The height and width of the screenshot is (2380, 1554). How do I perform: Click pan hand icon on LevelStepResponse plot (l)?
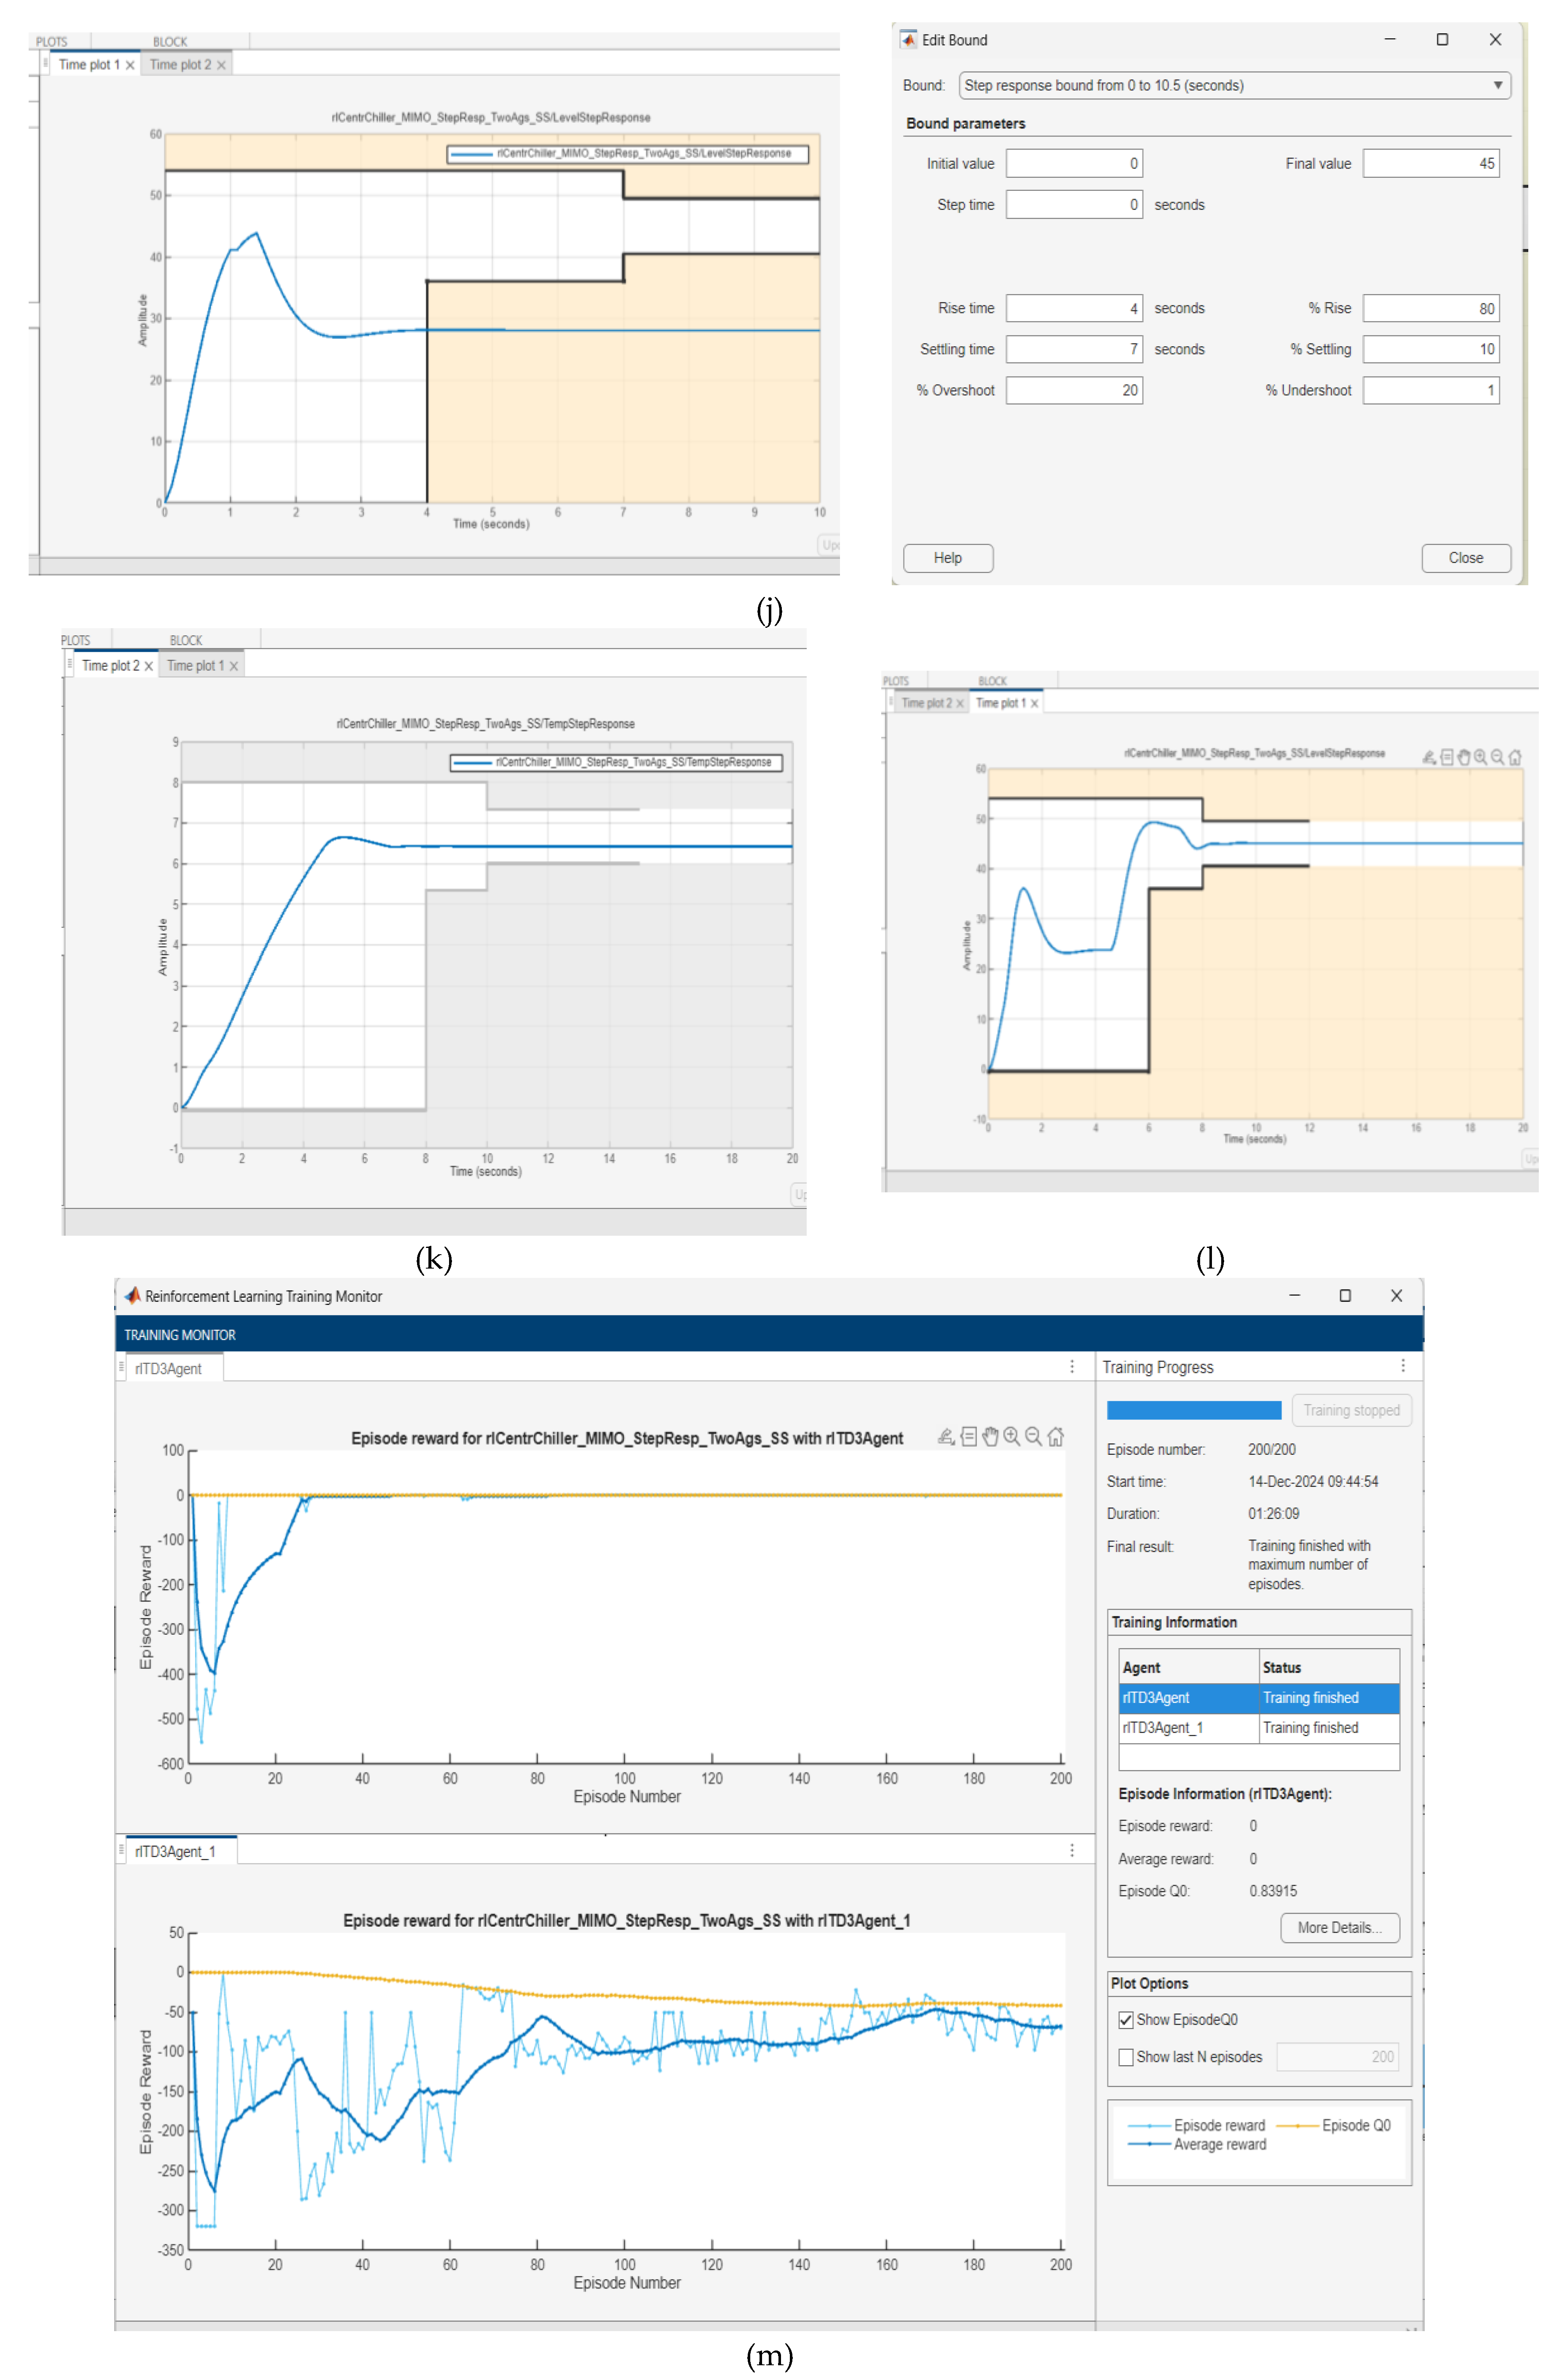pyautogui.click(x=1463, y=757)
